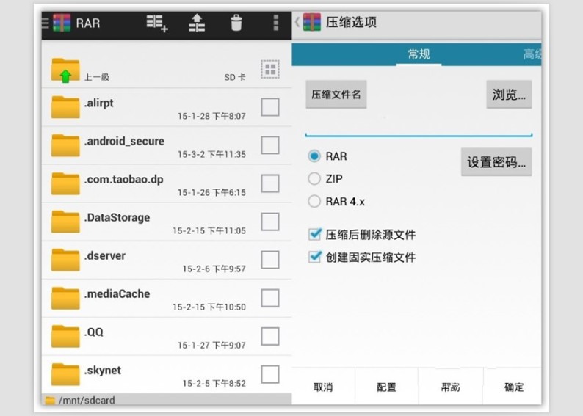
Task: Check the box for .alirpt
Action: pos(270,107)
